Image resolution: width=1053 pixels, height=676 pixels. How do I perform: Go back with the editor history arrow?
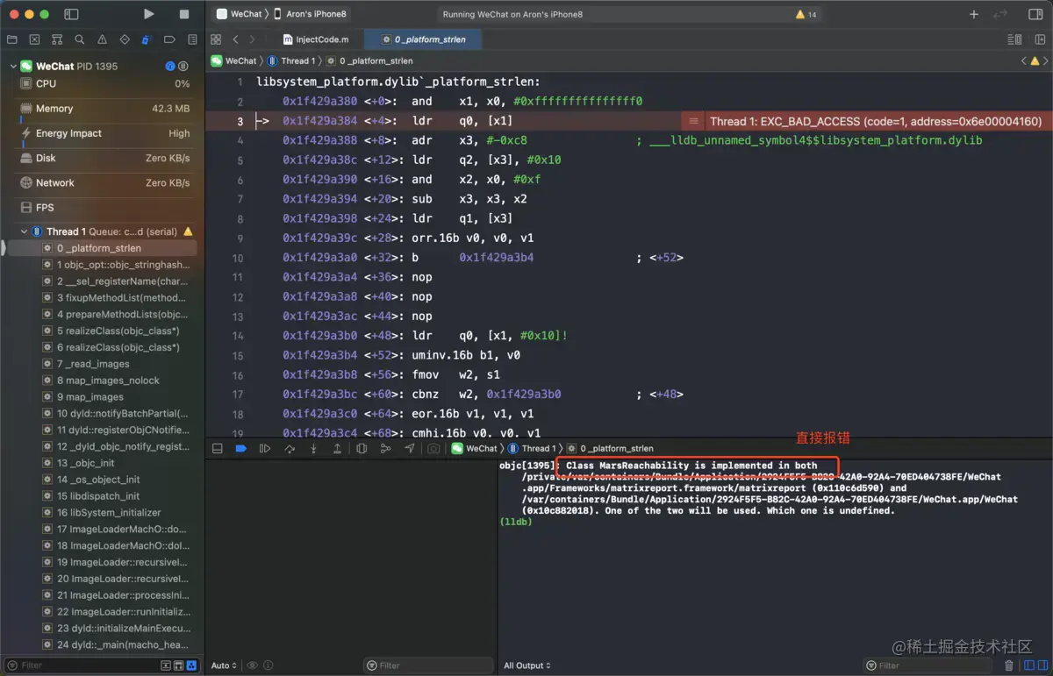click(x=235, y=39)
